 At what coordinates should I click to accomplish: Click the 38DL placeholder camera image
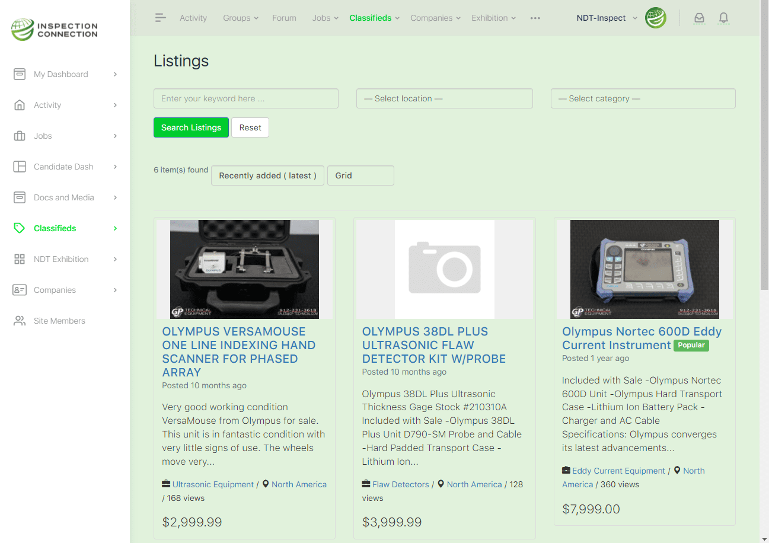tap(445, 270)
